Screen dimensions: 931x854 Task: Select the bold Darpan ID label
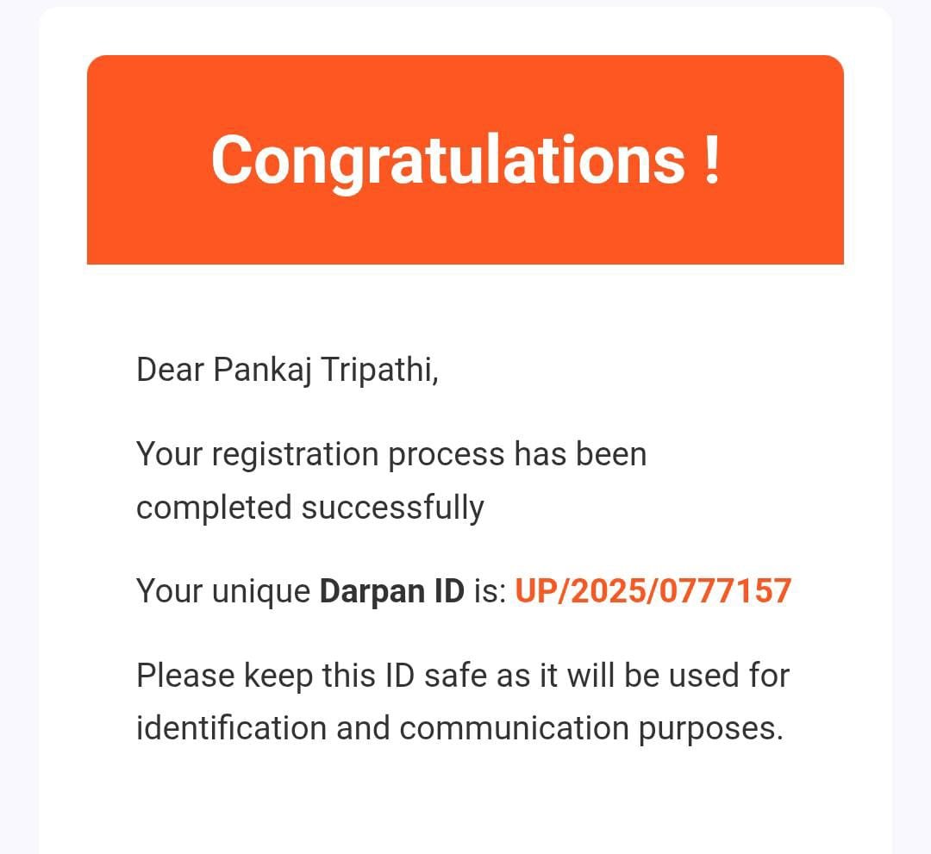point(391,591)
